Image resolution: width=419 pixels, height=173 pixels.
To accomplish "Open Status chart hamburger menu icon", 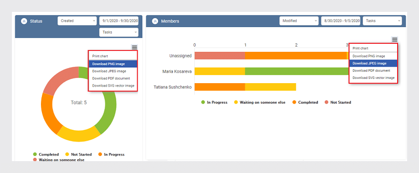I will point(134,48).
